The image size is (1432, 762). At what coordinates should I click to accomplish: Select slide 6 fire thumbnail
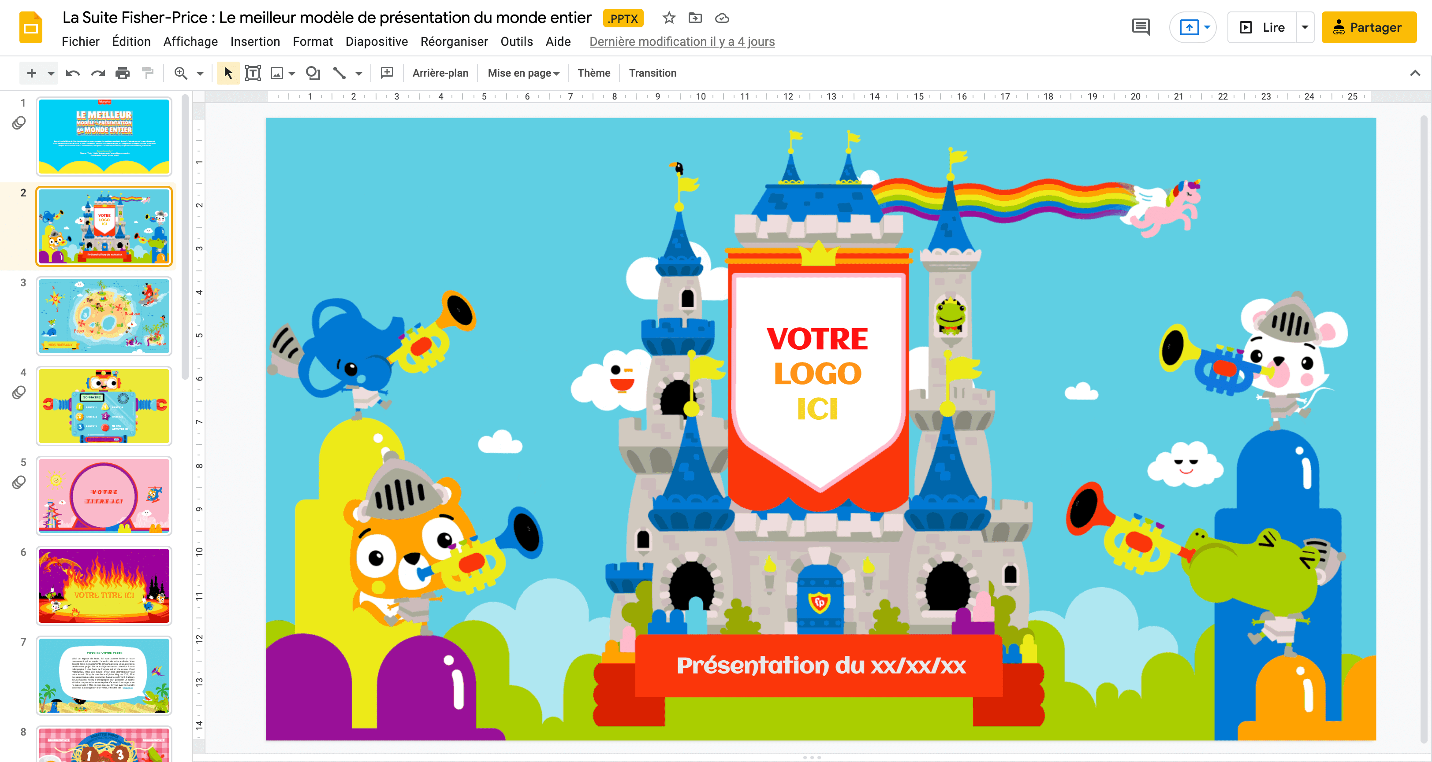click(104, 586)
